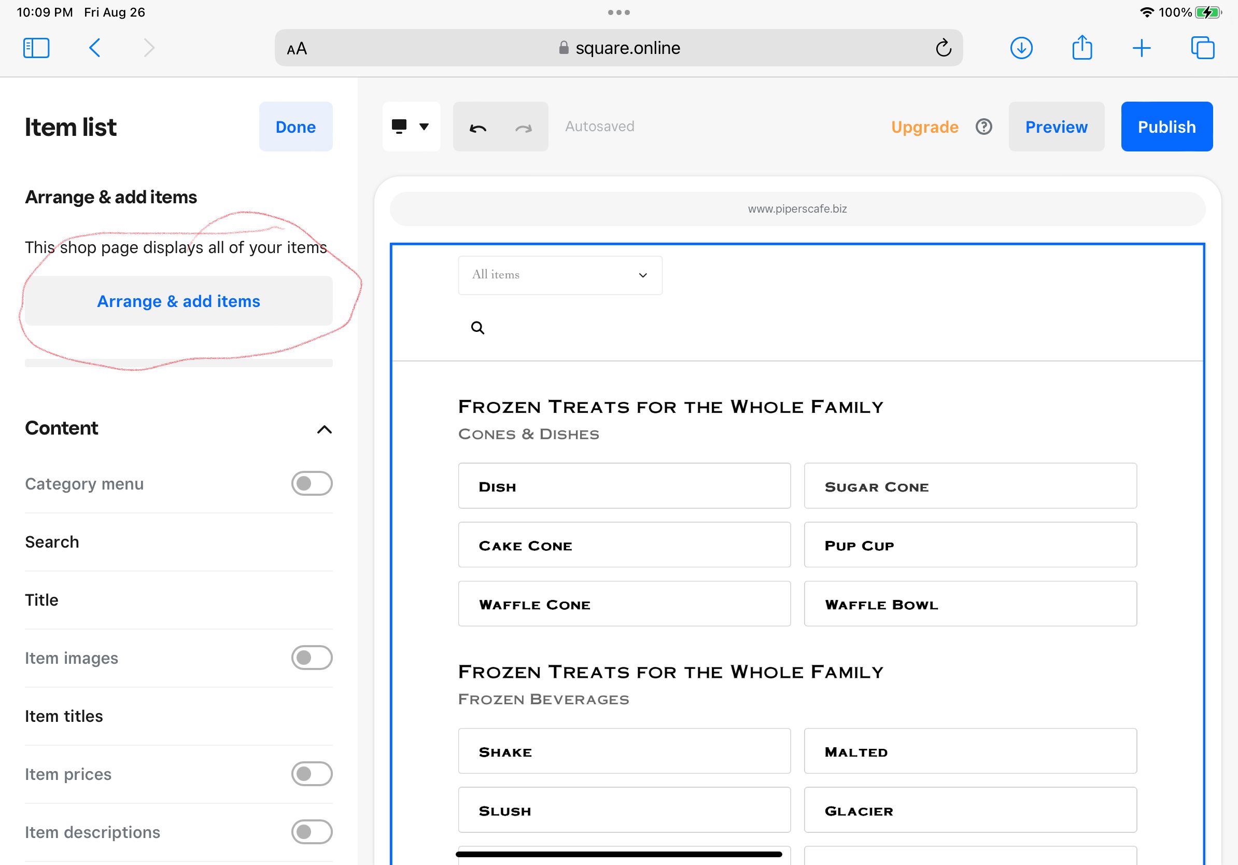
Task: Click the redo arrow icon
Action: (x=523, y=127)
